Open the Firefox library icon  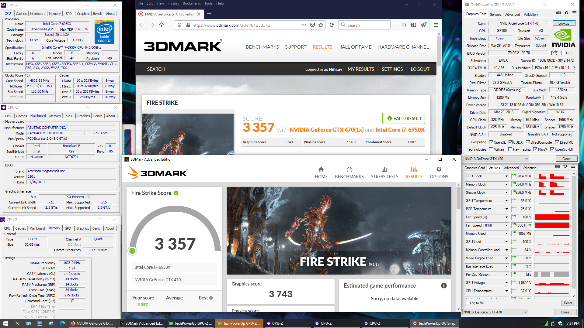tap(404, 25)
